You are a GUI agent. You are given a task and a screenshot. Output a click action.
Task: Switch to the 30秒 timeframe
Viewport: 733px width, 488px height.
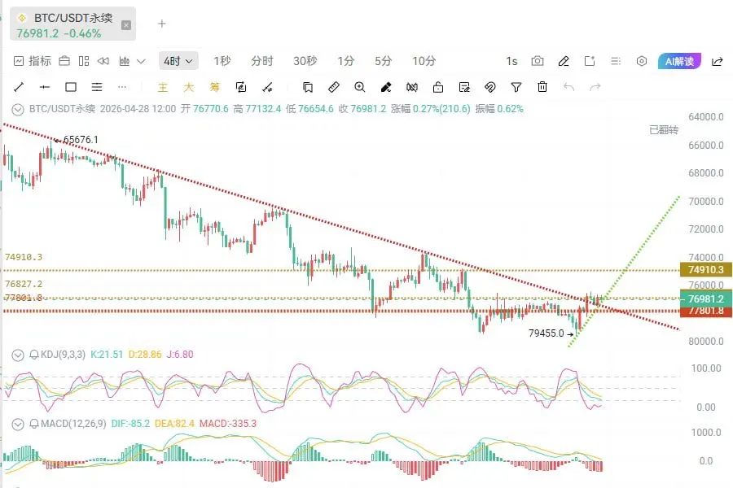305,61
